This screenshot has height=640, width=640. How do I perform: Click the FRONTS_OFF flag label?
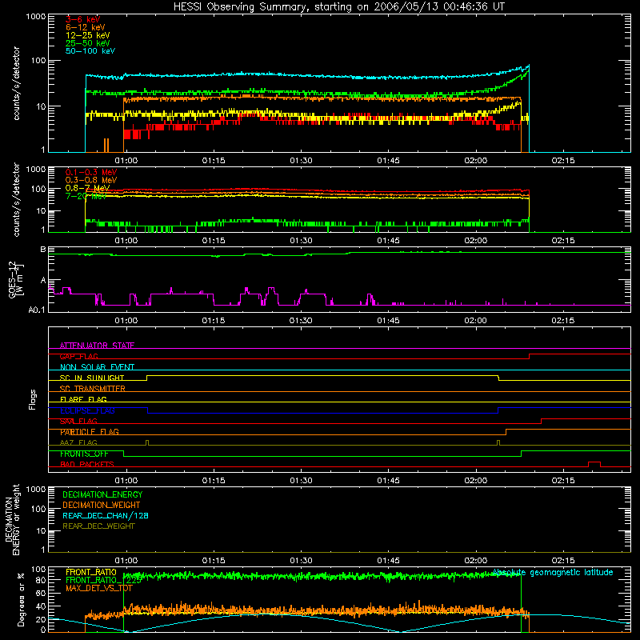[x=84, y=454]
